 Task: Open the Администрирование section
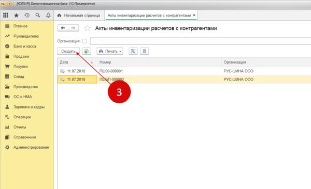click(31, 147)
